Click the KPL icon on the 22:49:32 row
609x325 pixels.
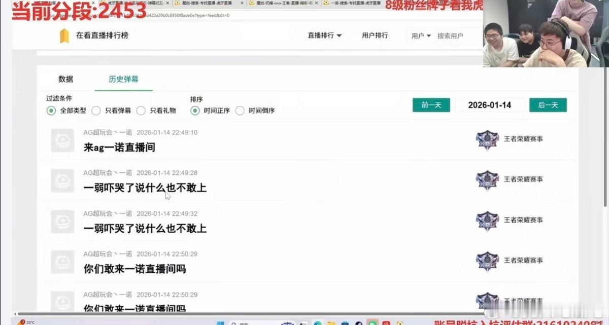[x=487, y=222]
